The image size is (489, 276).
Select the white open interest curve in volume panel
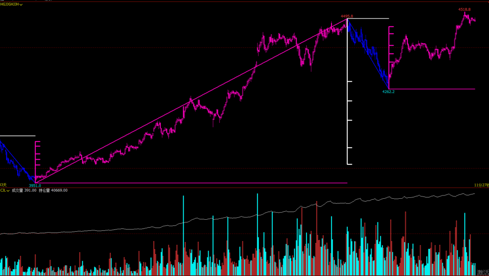[239, 216]
